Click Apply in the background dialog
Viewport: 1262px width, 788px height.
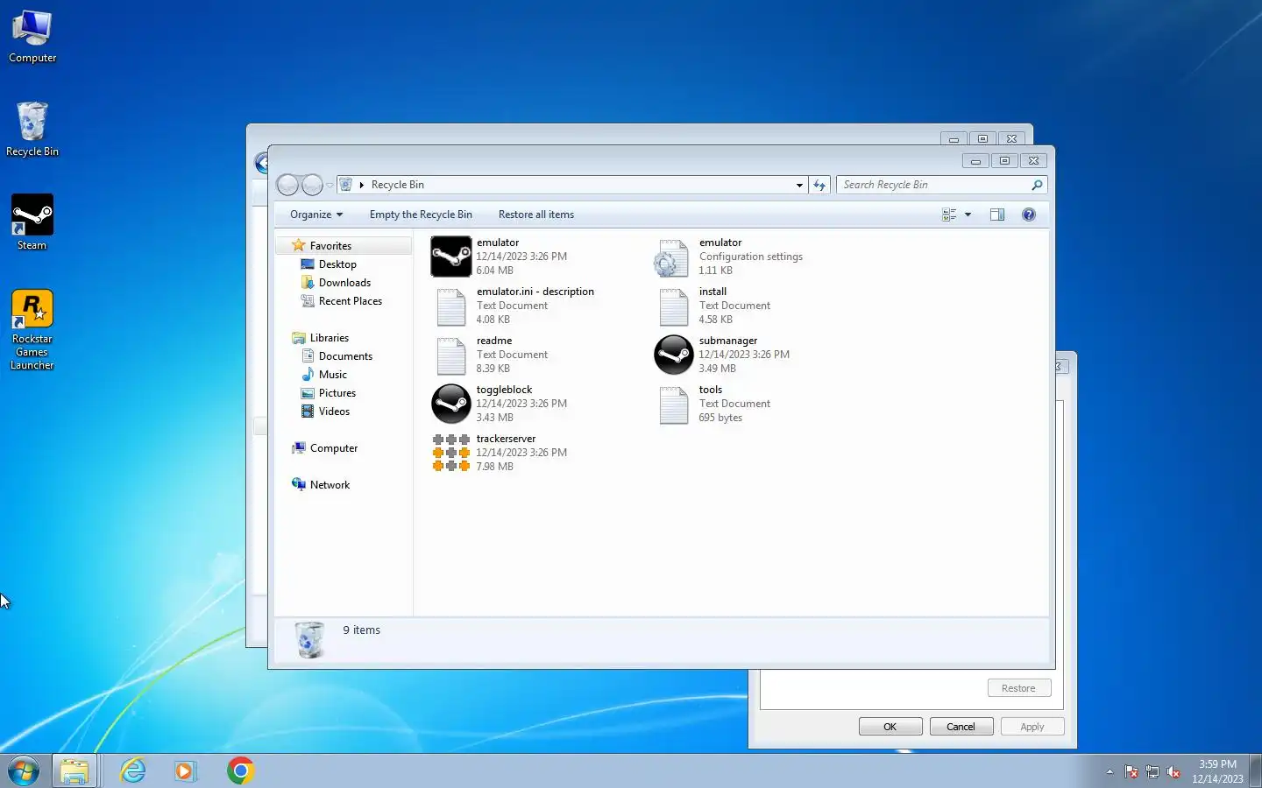(1032, 727)
